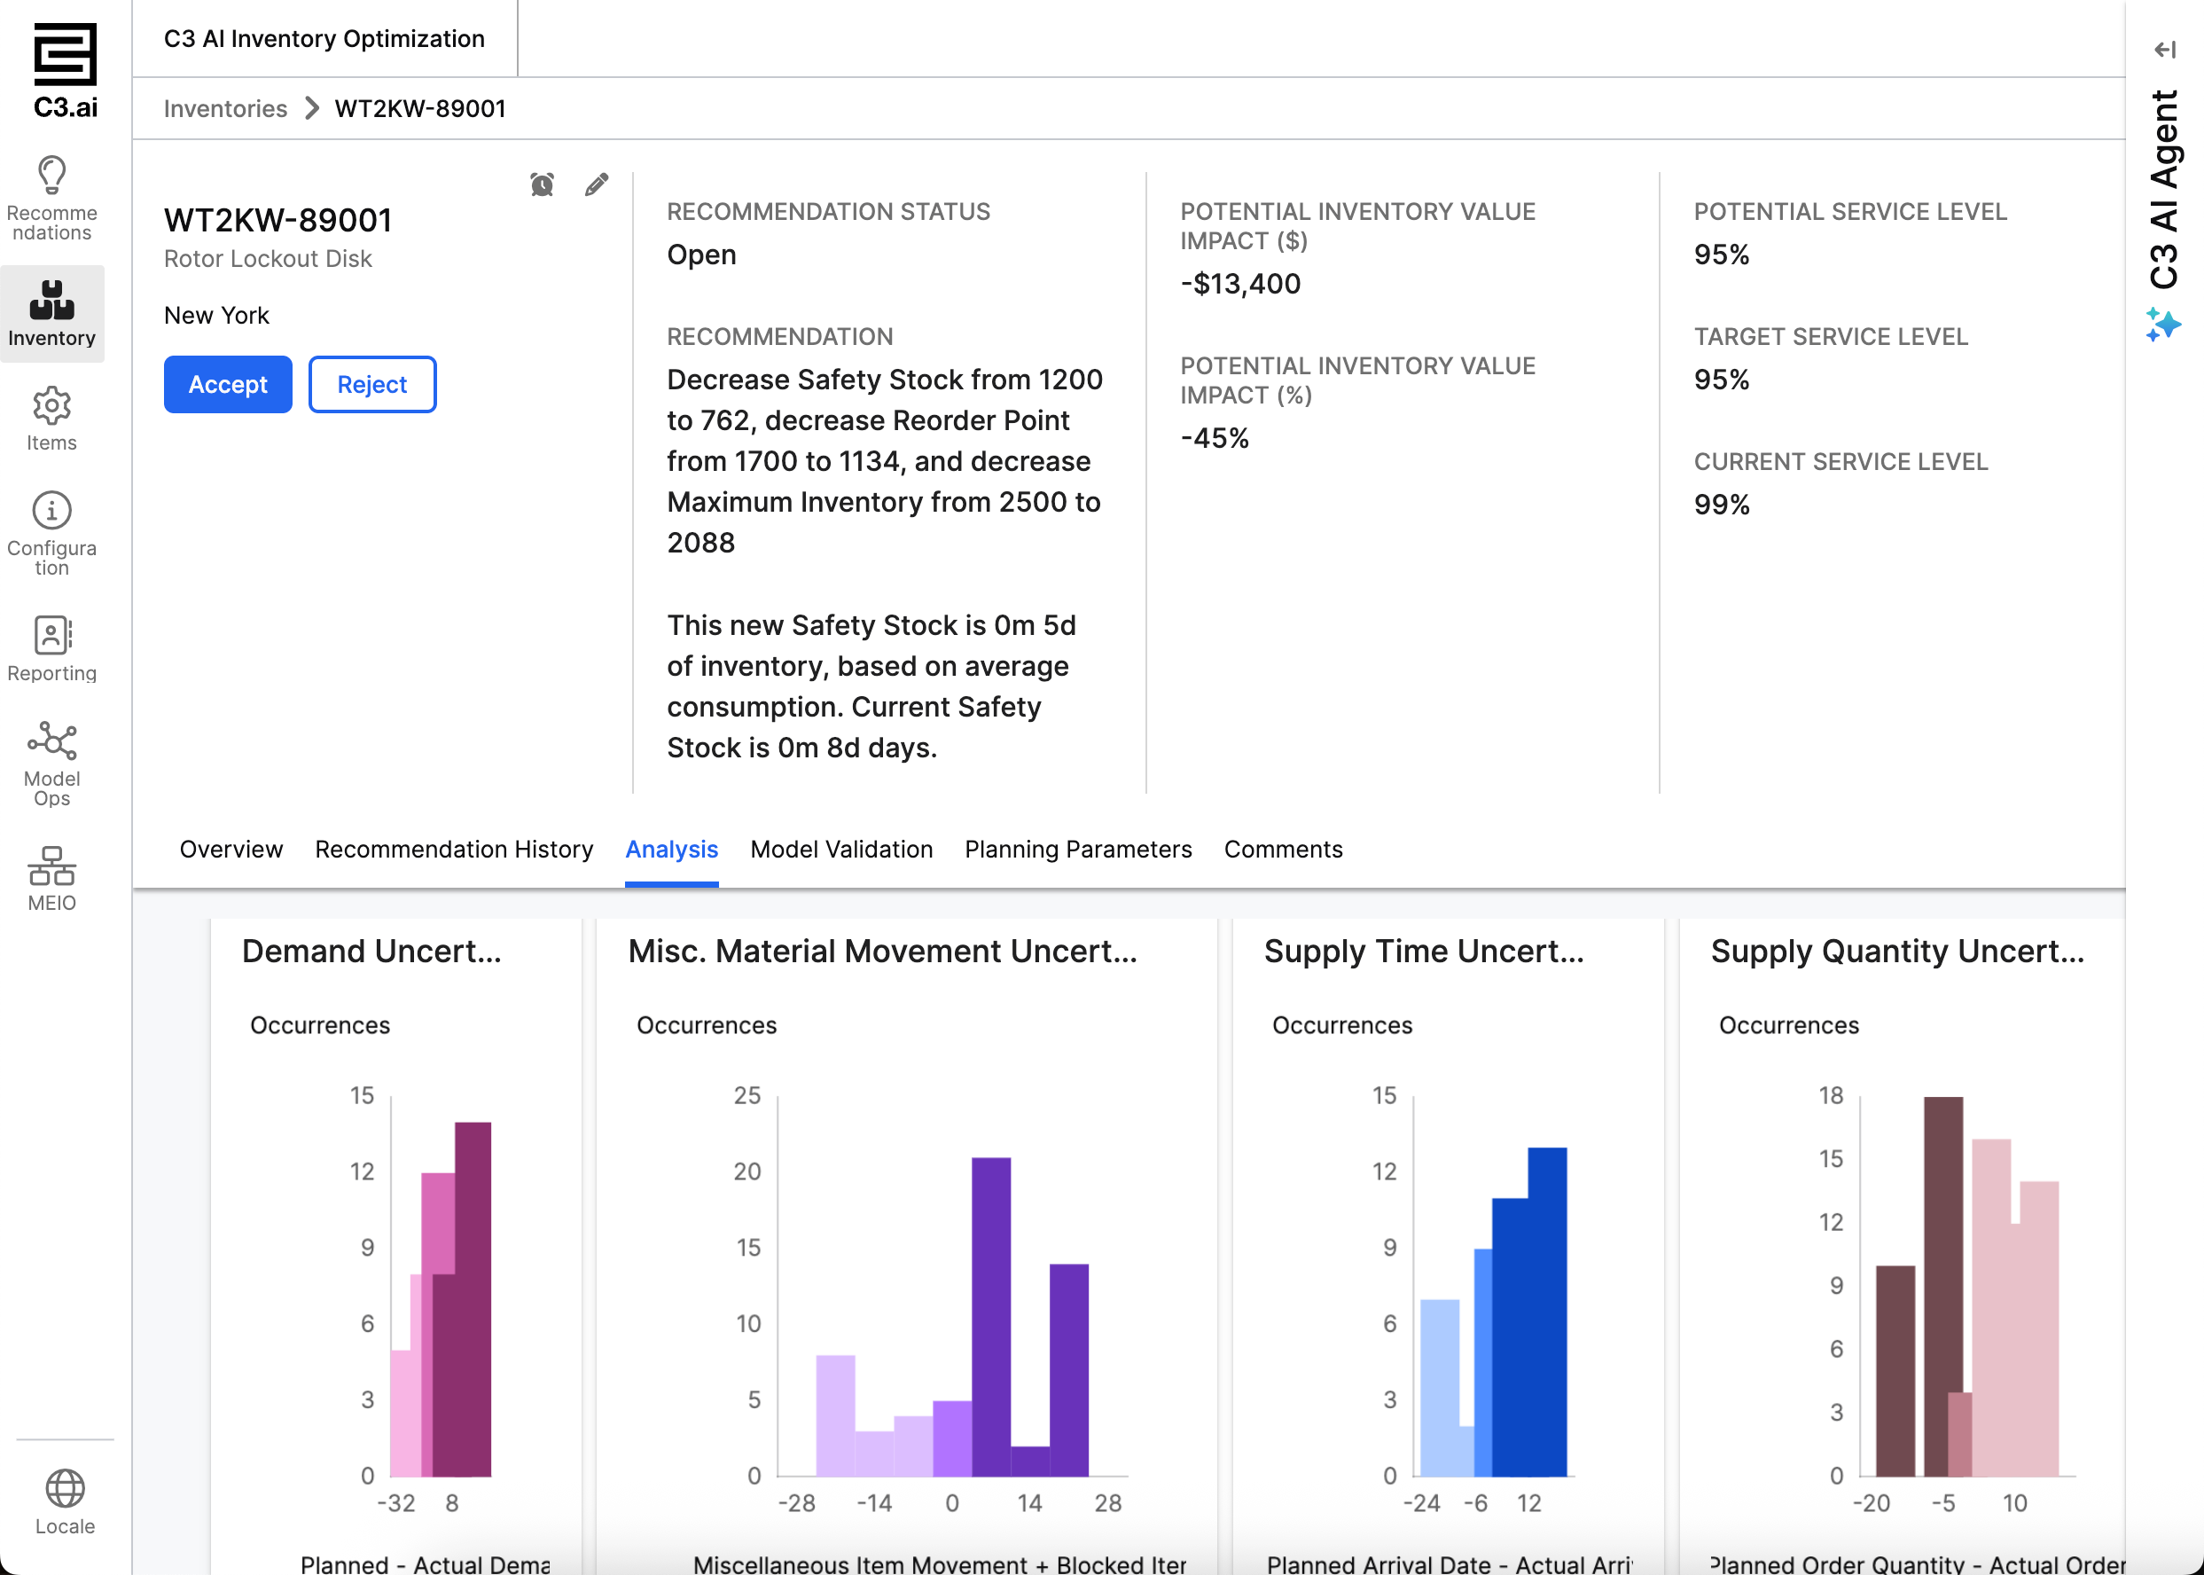Open the Reporting sidebar icon
2204x1575 pixels.
coord(51,636)
